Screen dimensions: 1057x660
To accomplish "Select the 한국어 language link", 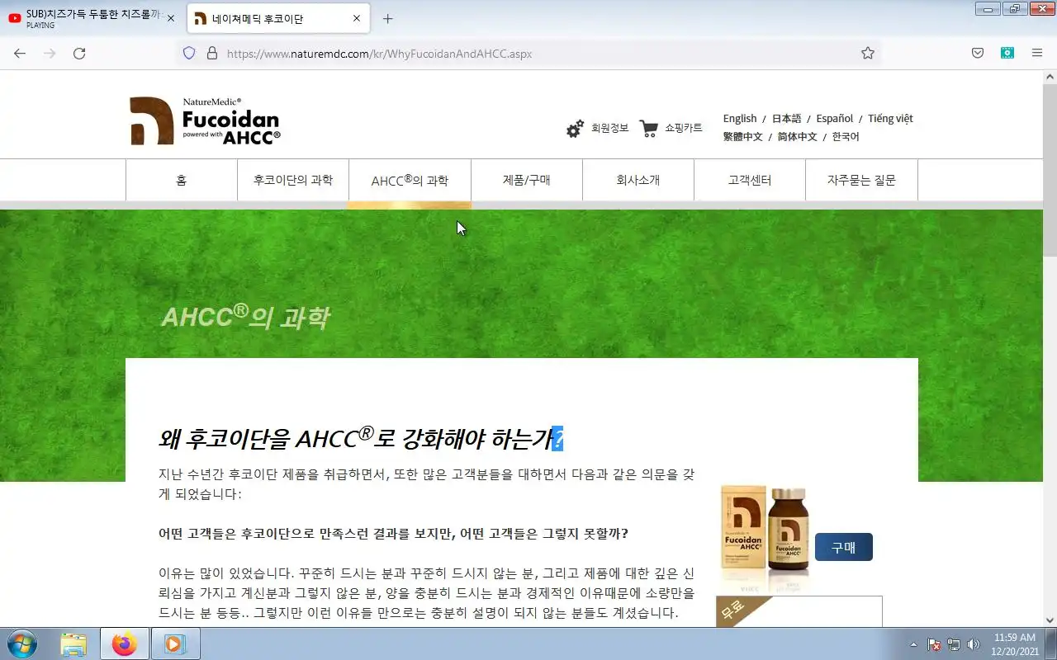I will pos(846,136).
